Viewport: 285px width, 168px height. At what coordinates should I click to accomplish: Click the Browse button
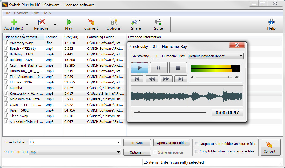point(137,143)
